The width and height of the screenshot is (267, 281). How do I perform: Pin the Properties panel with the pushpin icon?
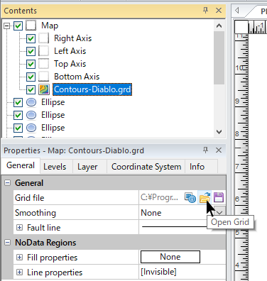click(x=205, y=150)
